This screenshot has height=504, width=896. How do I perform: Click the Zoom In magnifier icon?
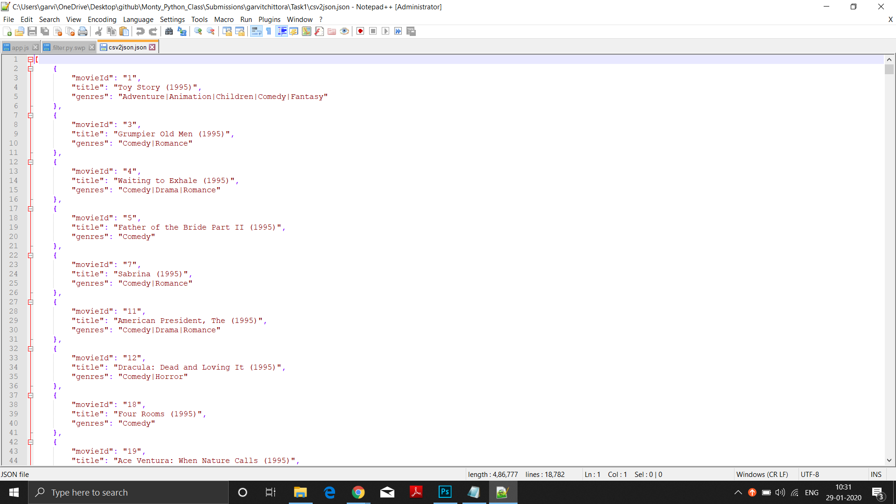point(198,31)
